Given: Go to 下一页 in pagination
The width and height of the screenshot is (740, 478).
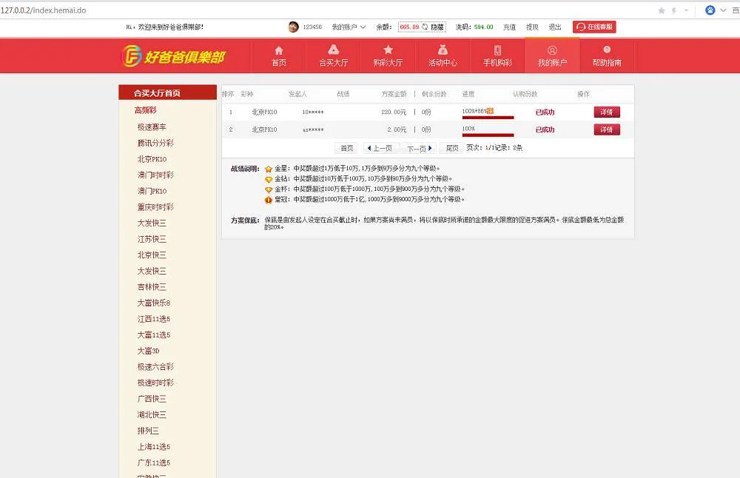Looking at the screenshot, I should pyautogui.click(x=419, y=148).
